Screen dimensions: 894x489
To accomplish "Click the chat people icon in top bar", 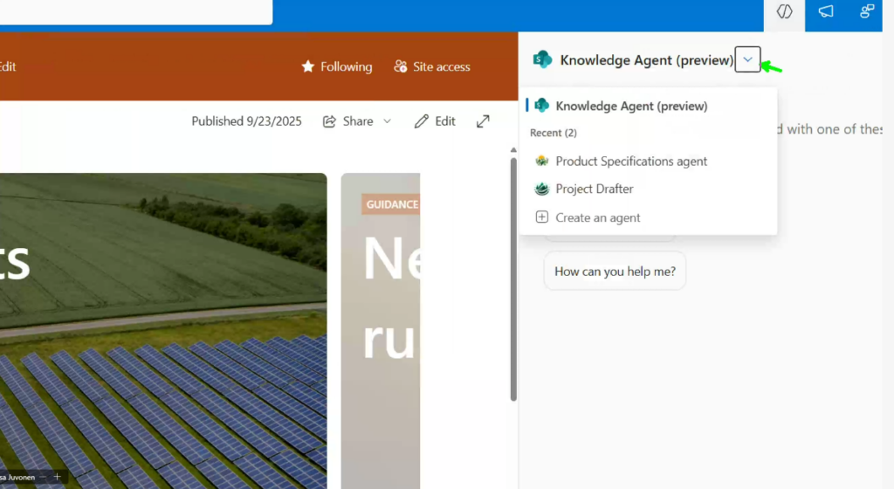I will [x=866, y=12].
